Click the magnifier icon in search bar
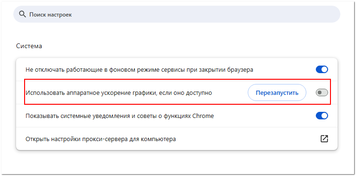 coord(22,15)
